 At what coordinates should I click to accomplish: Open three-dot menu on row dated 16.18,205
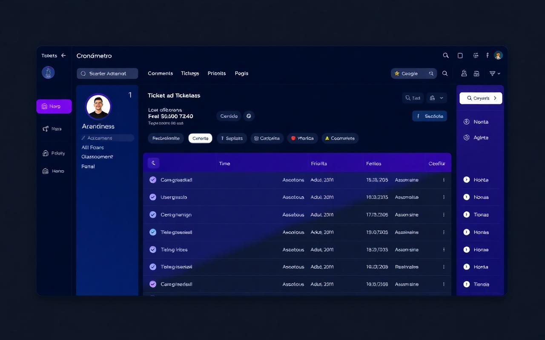pyautogui.click(x=444, y=180)
